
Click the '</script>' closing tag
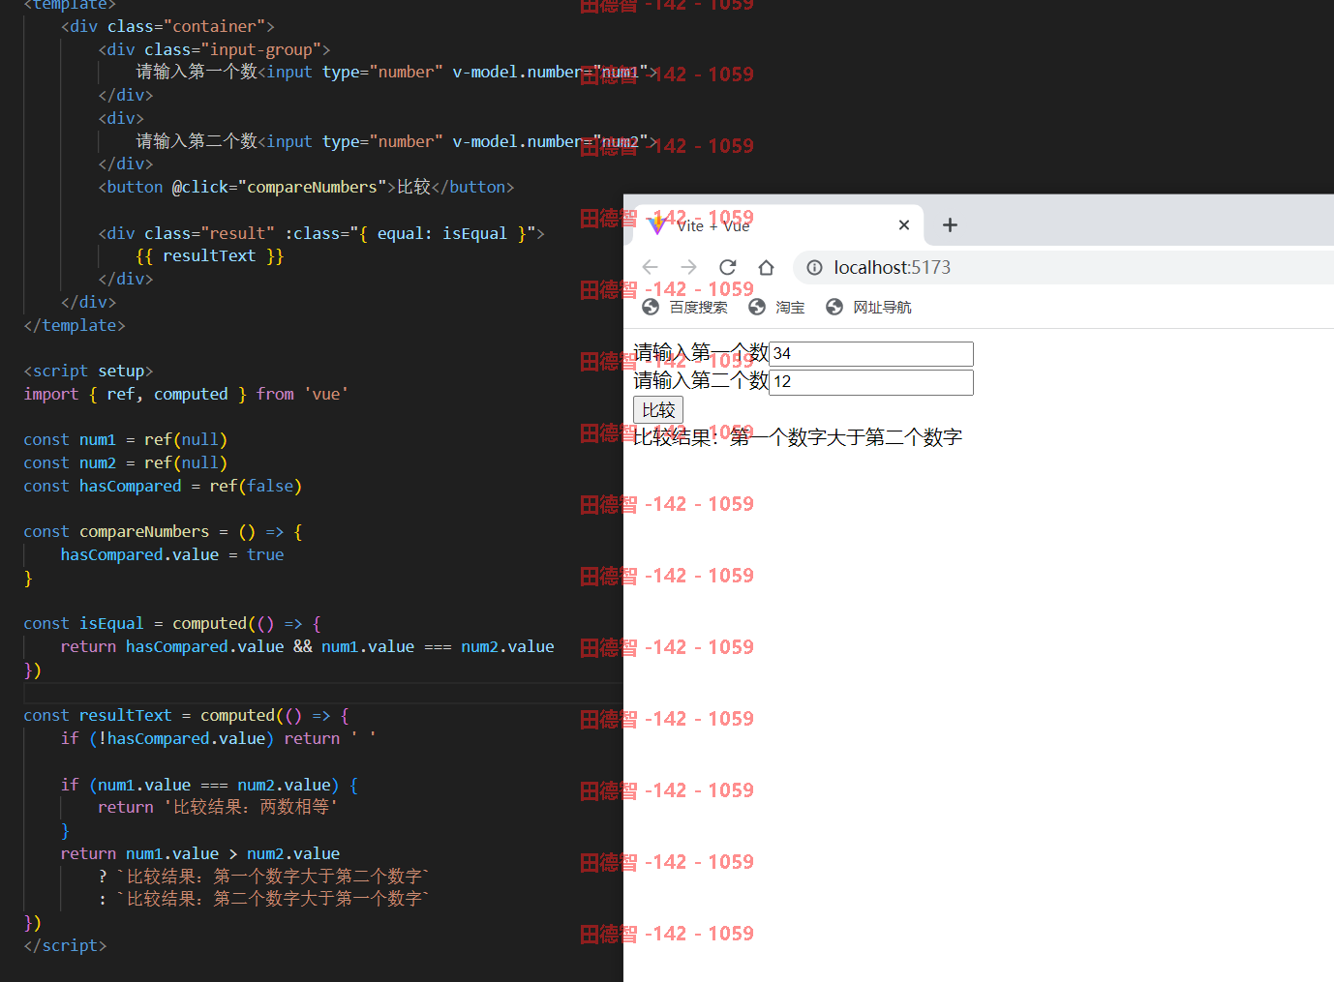pos(65,945)
